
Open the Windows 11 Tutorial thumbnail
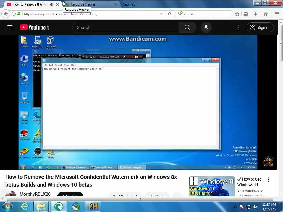click(x=212, y=186)
